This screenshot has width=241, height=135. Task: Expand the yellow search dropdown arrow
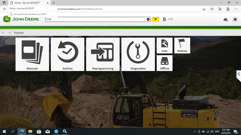click(x=156, y=19)
